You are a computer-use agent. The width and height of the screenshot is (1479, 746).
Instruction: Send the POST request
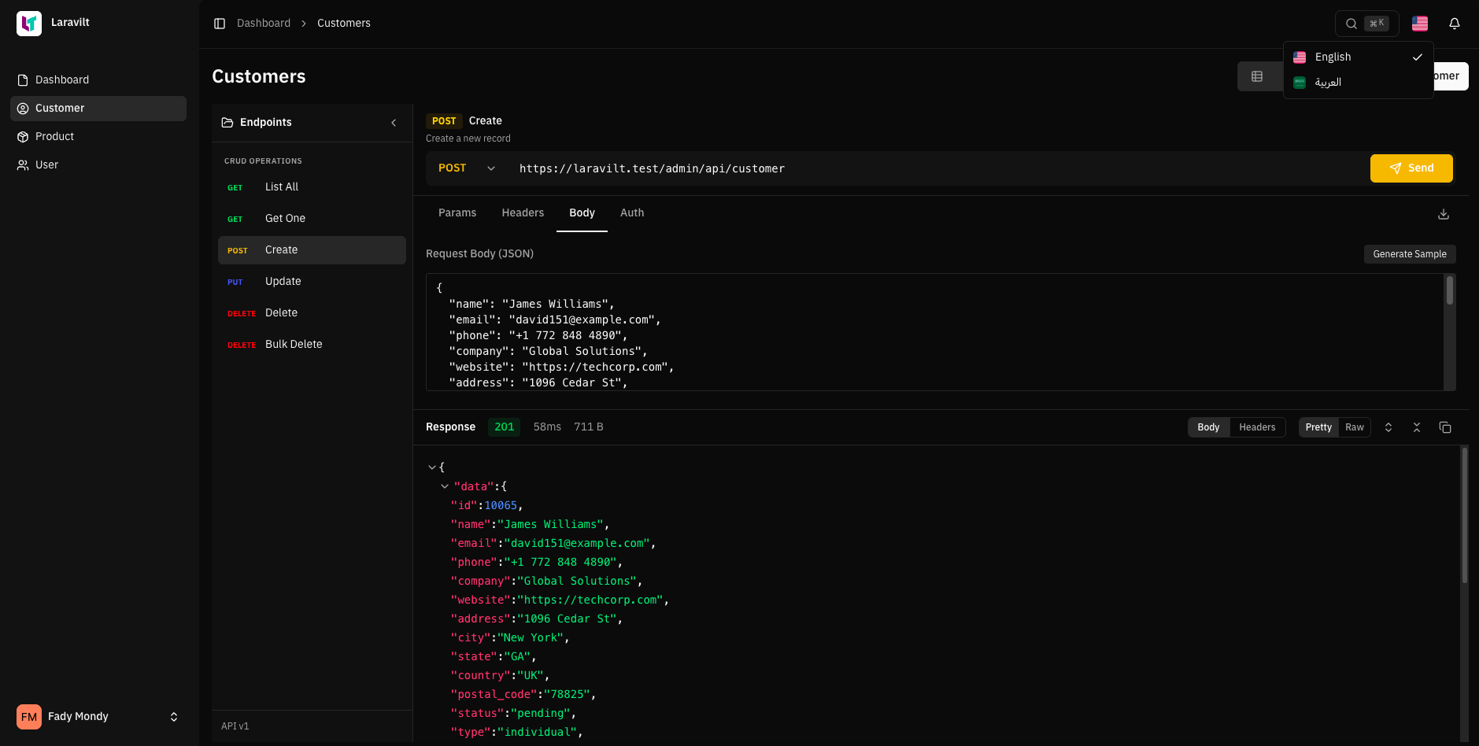tap(1411, 168)
